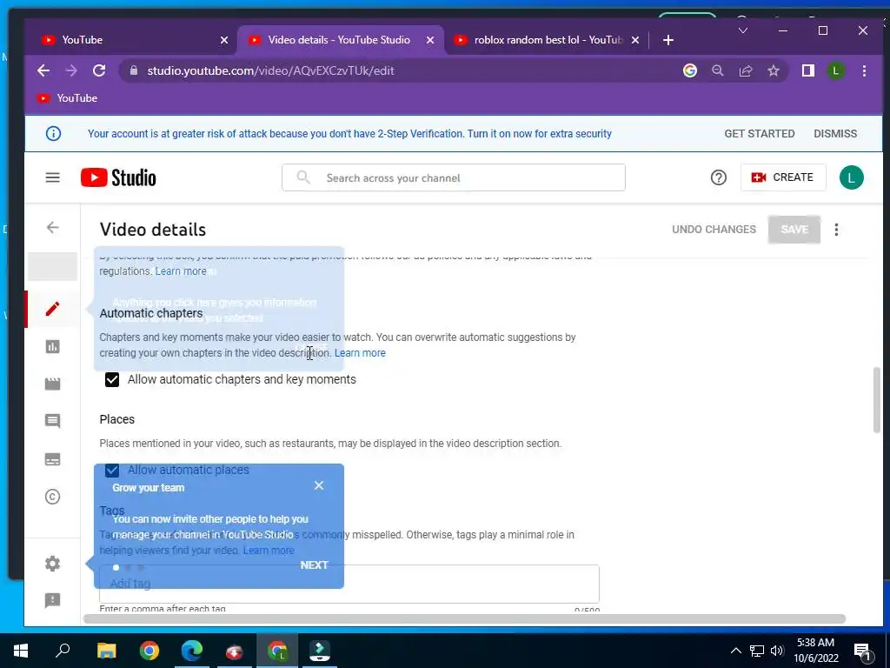This screenshot has height=668, width=890.
Task: Open the YouTube Studio hamburger menu
Action: tap(52, 177)
